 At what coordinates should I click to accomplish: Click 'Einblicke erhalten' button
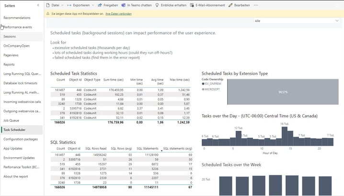coord(173,5)
